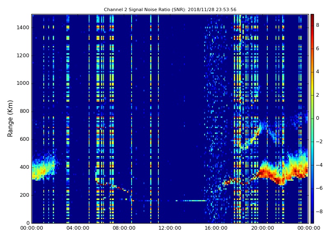Click colorbar value 8 label
This screenshot has width=330, height=247.
[318, 26]
